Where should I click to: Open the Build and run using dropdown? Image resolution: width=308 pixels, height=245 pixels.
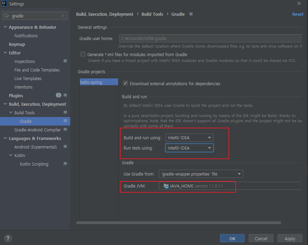189,138
